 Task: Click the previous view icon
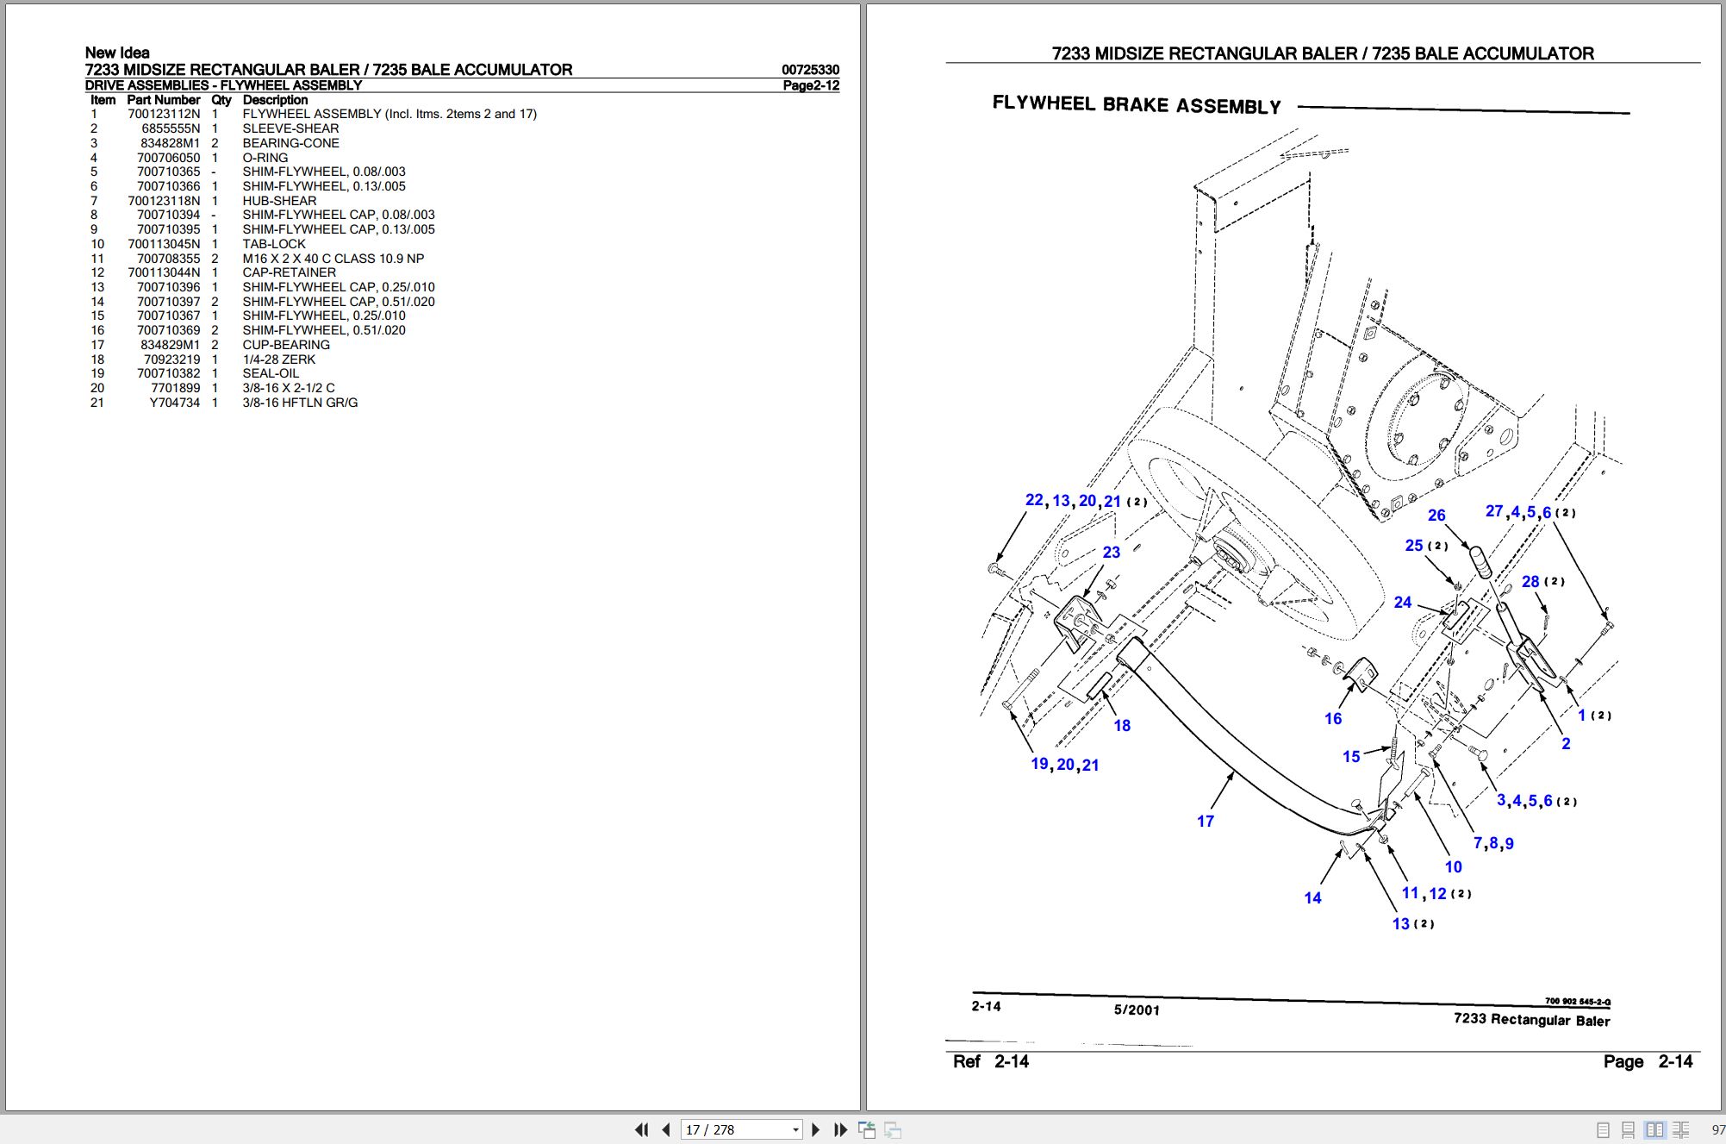867,1129
